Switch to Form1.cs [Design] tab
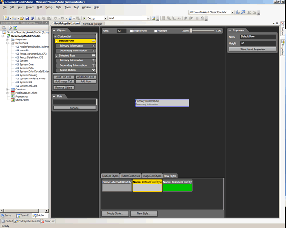This screenshot has width=286, height=228. [x=93, y=24]
